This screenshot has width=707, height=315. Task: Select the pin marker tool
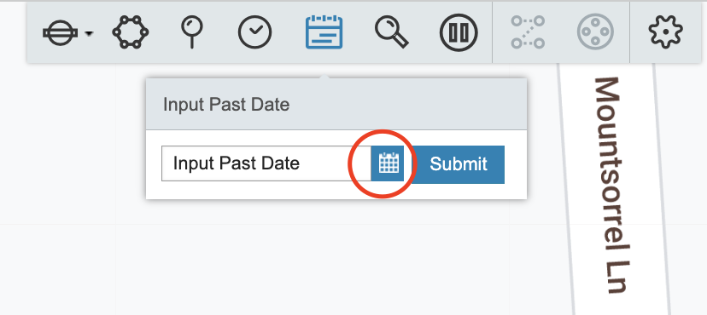point(191,32)
